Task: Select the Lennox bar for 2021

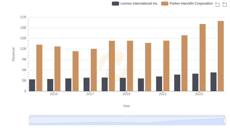Action: 159,84
